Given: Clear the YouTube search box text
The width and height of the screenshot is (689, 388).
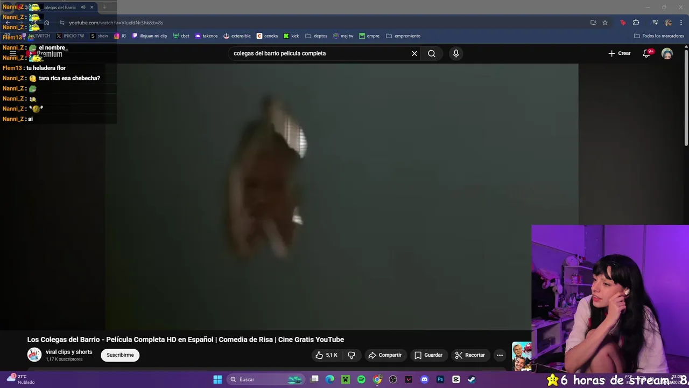Looking at the screenshot, I should click(414, 53).
